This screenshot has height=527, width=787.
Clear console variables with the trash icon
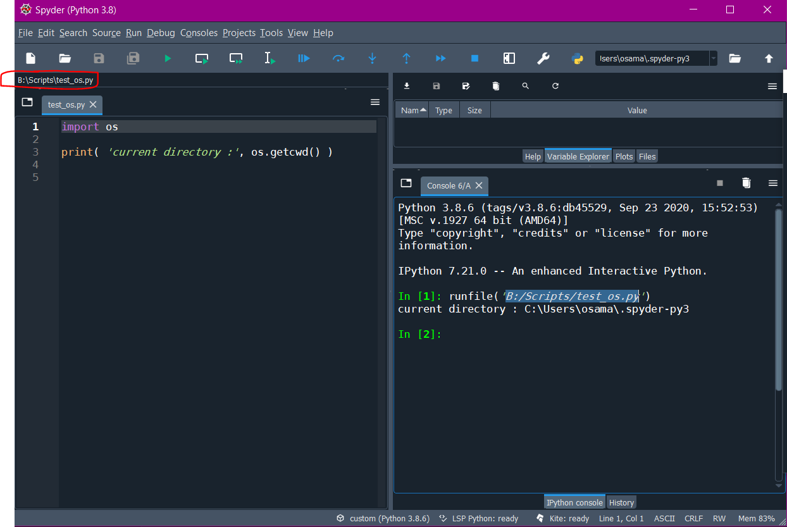[x=747, y=183]
